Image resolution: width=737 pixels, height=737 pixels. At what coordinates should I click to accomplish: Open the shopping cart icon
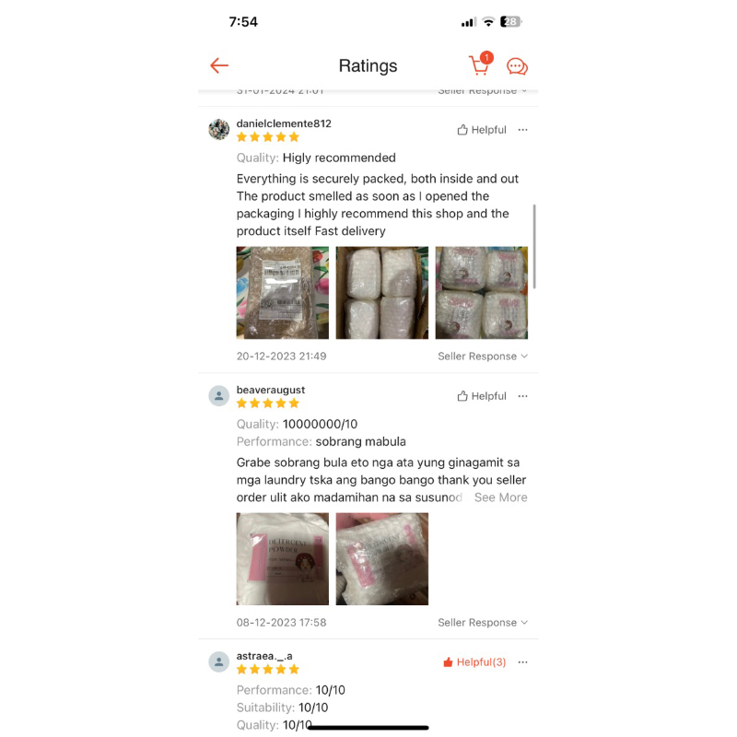pyautogui.click(x=480, y=64)
